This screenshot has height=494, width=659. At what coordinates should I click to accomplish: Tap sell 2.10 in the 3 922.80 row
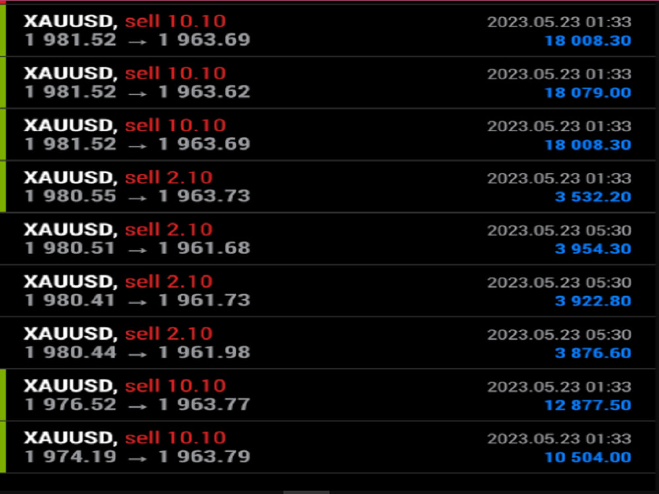point(169,281)
